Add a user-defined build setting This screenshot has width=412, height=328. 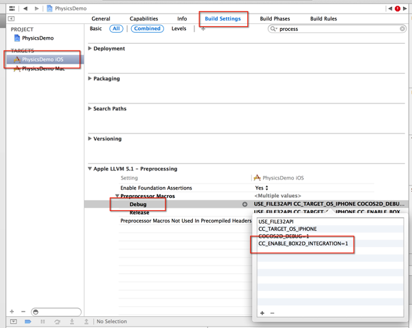203,29
